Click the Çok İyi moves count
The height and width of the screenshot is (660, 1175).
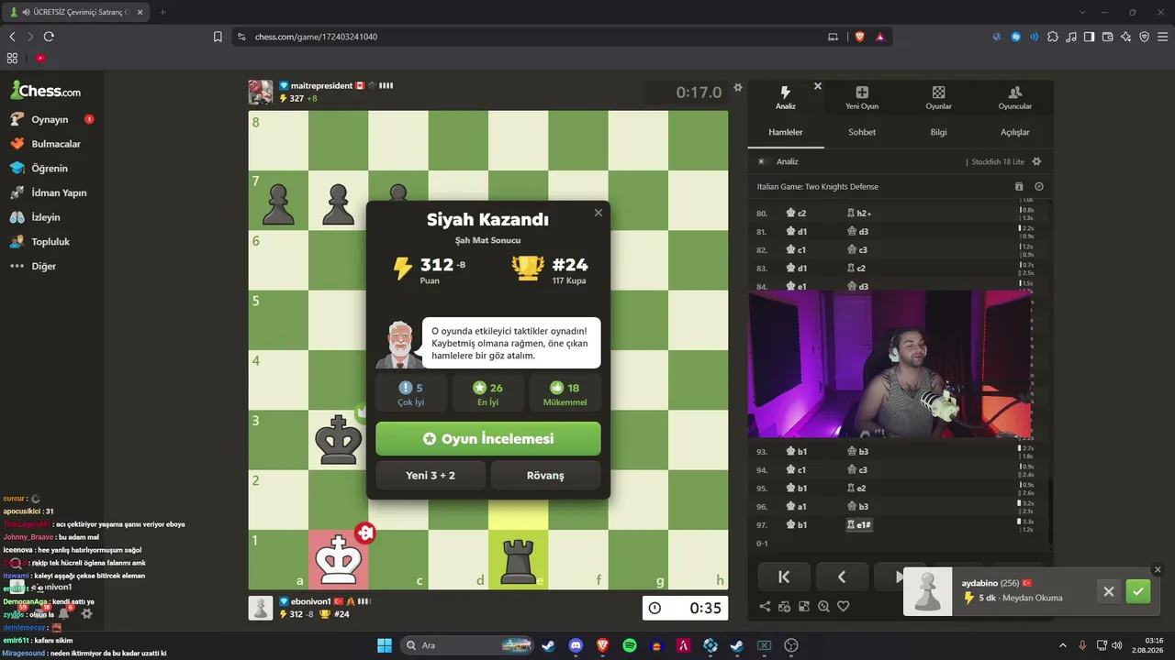click(411, 392)
